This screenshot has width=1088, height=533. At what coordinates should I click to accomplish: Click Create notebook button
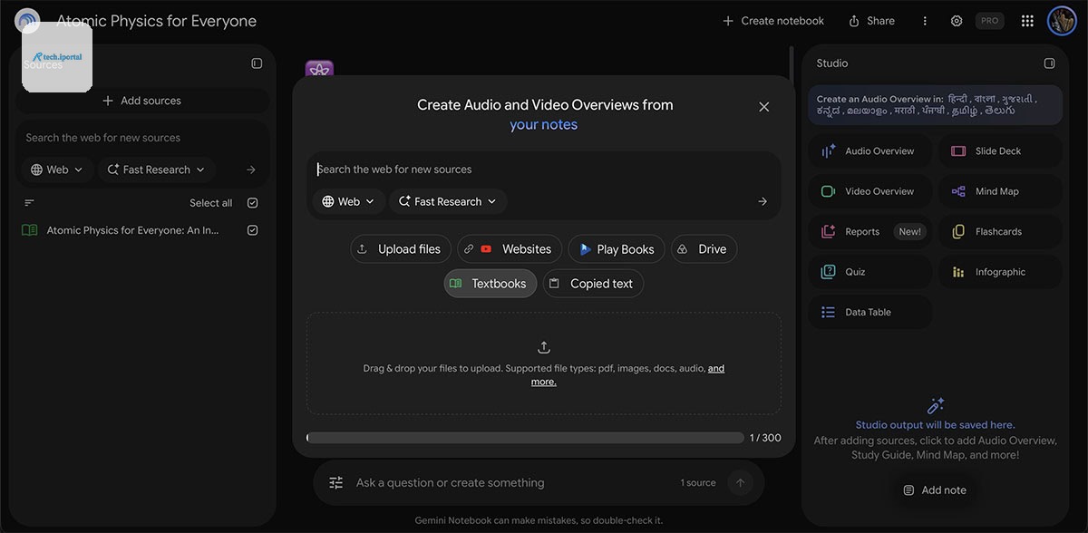(x=773, y=21)
